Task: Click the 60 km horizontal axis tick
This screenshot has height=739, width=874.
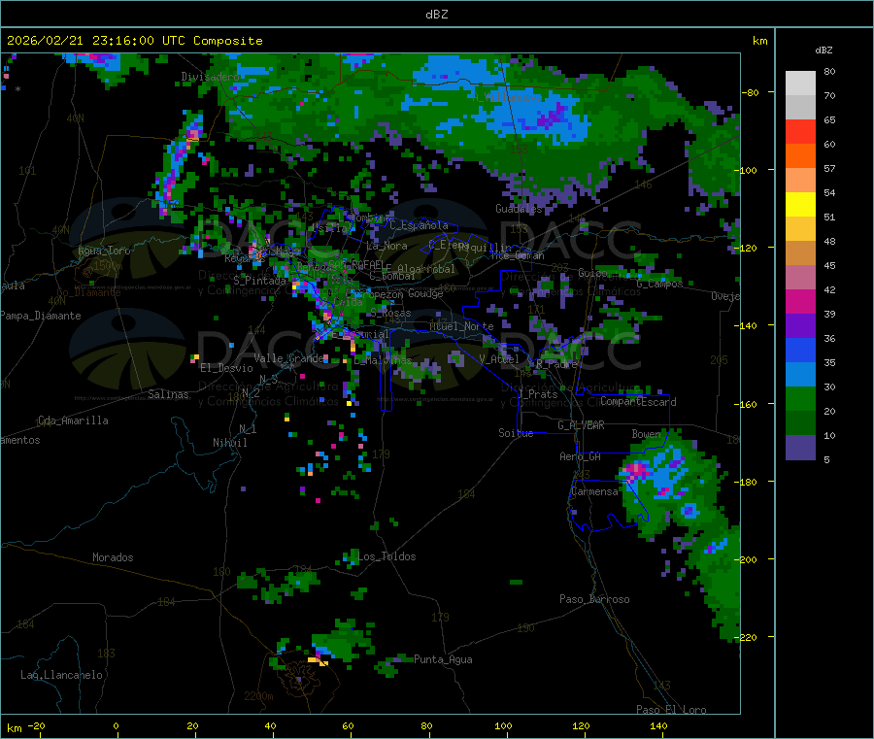Action: click(x=348, y=726)
